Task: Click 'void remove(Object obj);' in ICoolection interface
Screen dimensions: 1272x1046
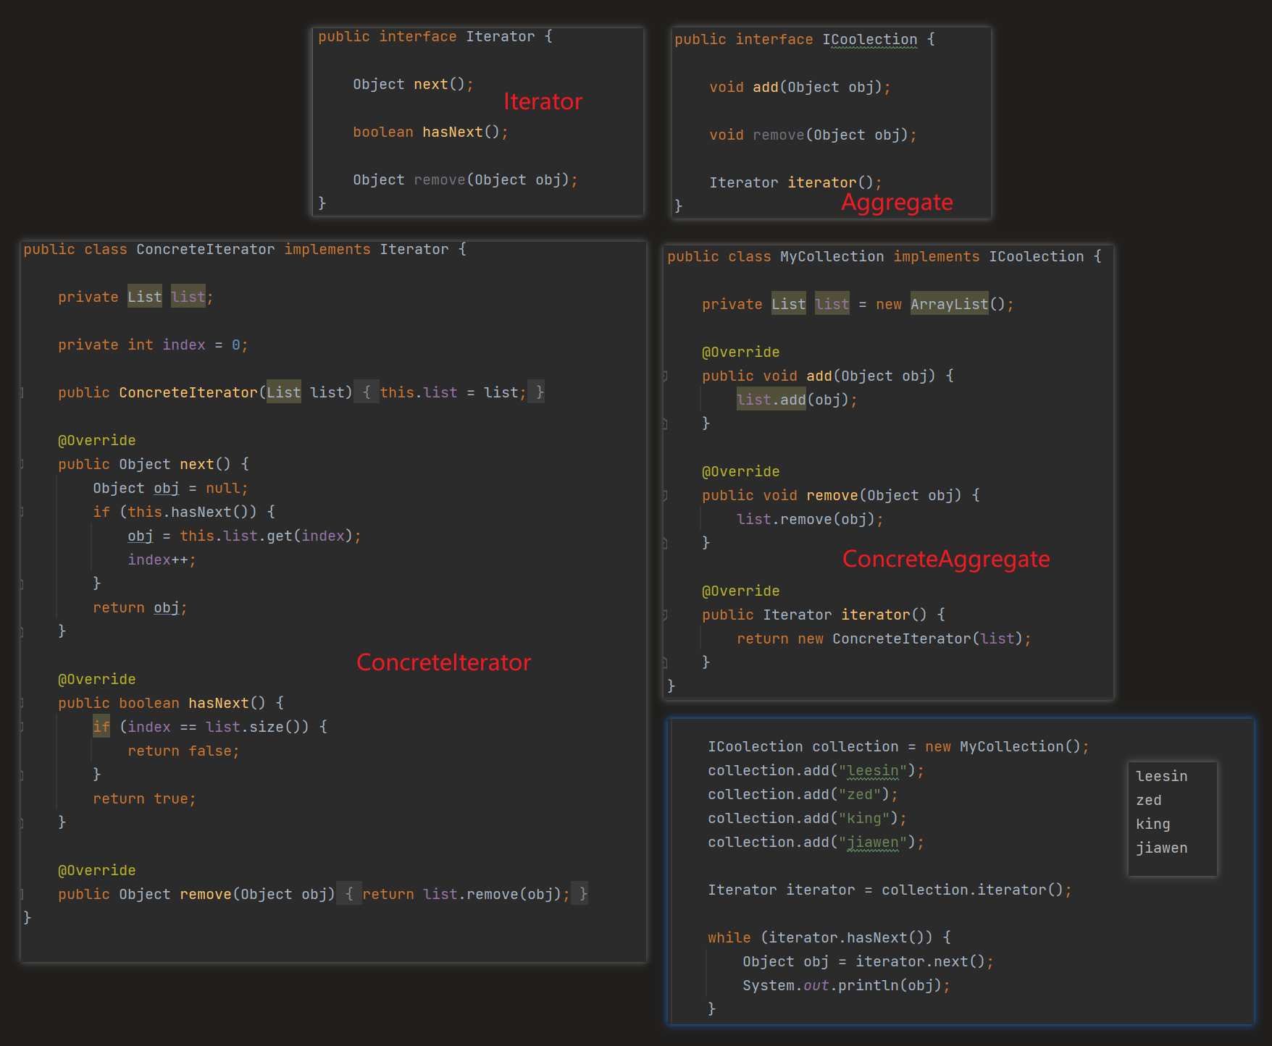Action: (x=813, y=135)
